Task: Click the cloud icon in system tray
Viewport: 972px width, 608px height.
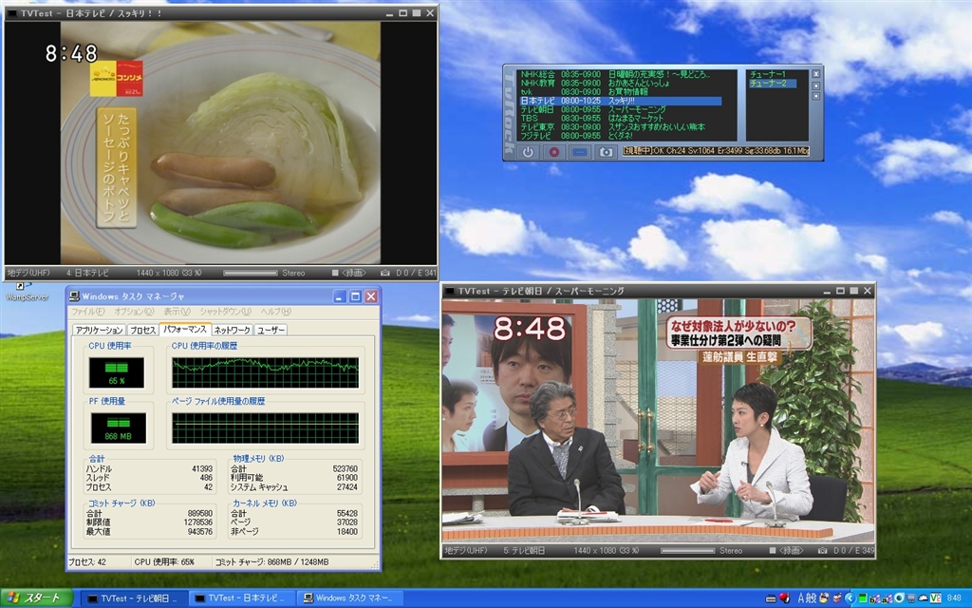Action: (x=924, y=598)
